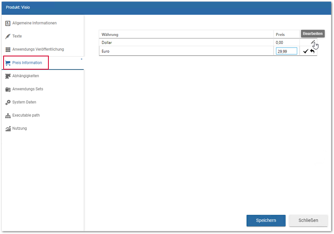This screenshot has height=234, width=334.
Task: Go to the Abhängigkeiten tab
Action: click(x=43, y=76)
